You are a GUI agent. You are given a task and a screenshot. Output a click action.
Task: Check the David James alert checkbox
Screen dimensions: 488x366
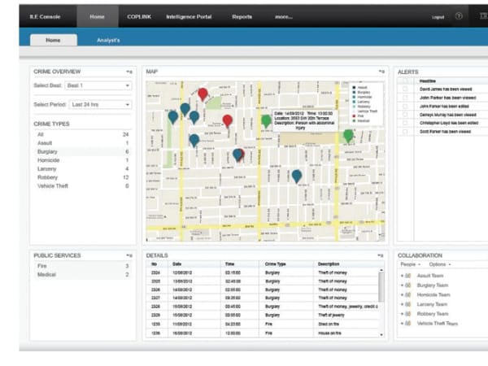[x=405, y=89]
